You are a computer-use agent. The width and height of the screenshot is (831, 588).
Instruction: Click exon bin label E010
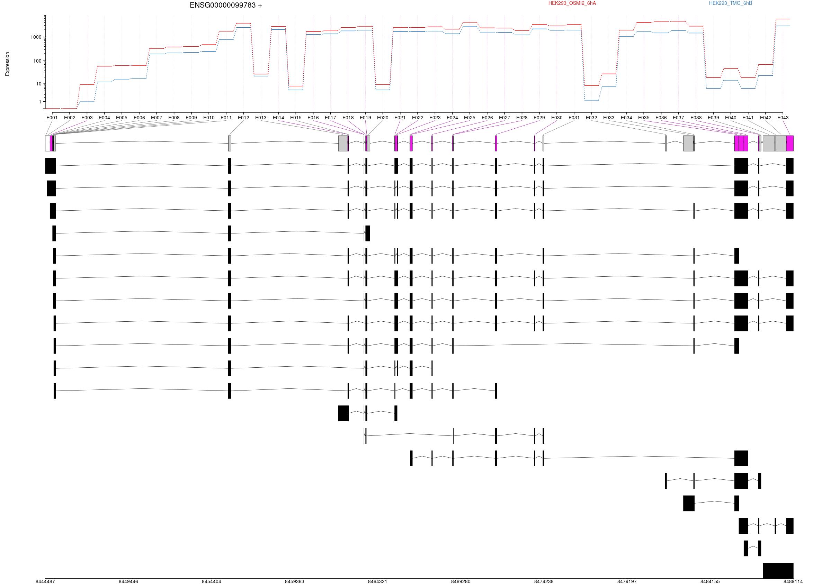coord(209,118)
